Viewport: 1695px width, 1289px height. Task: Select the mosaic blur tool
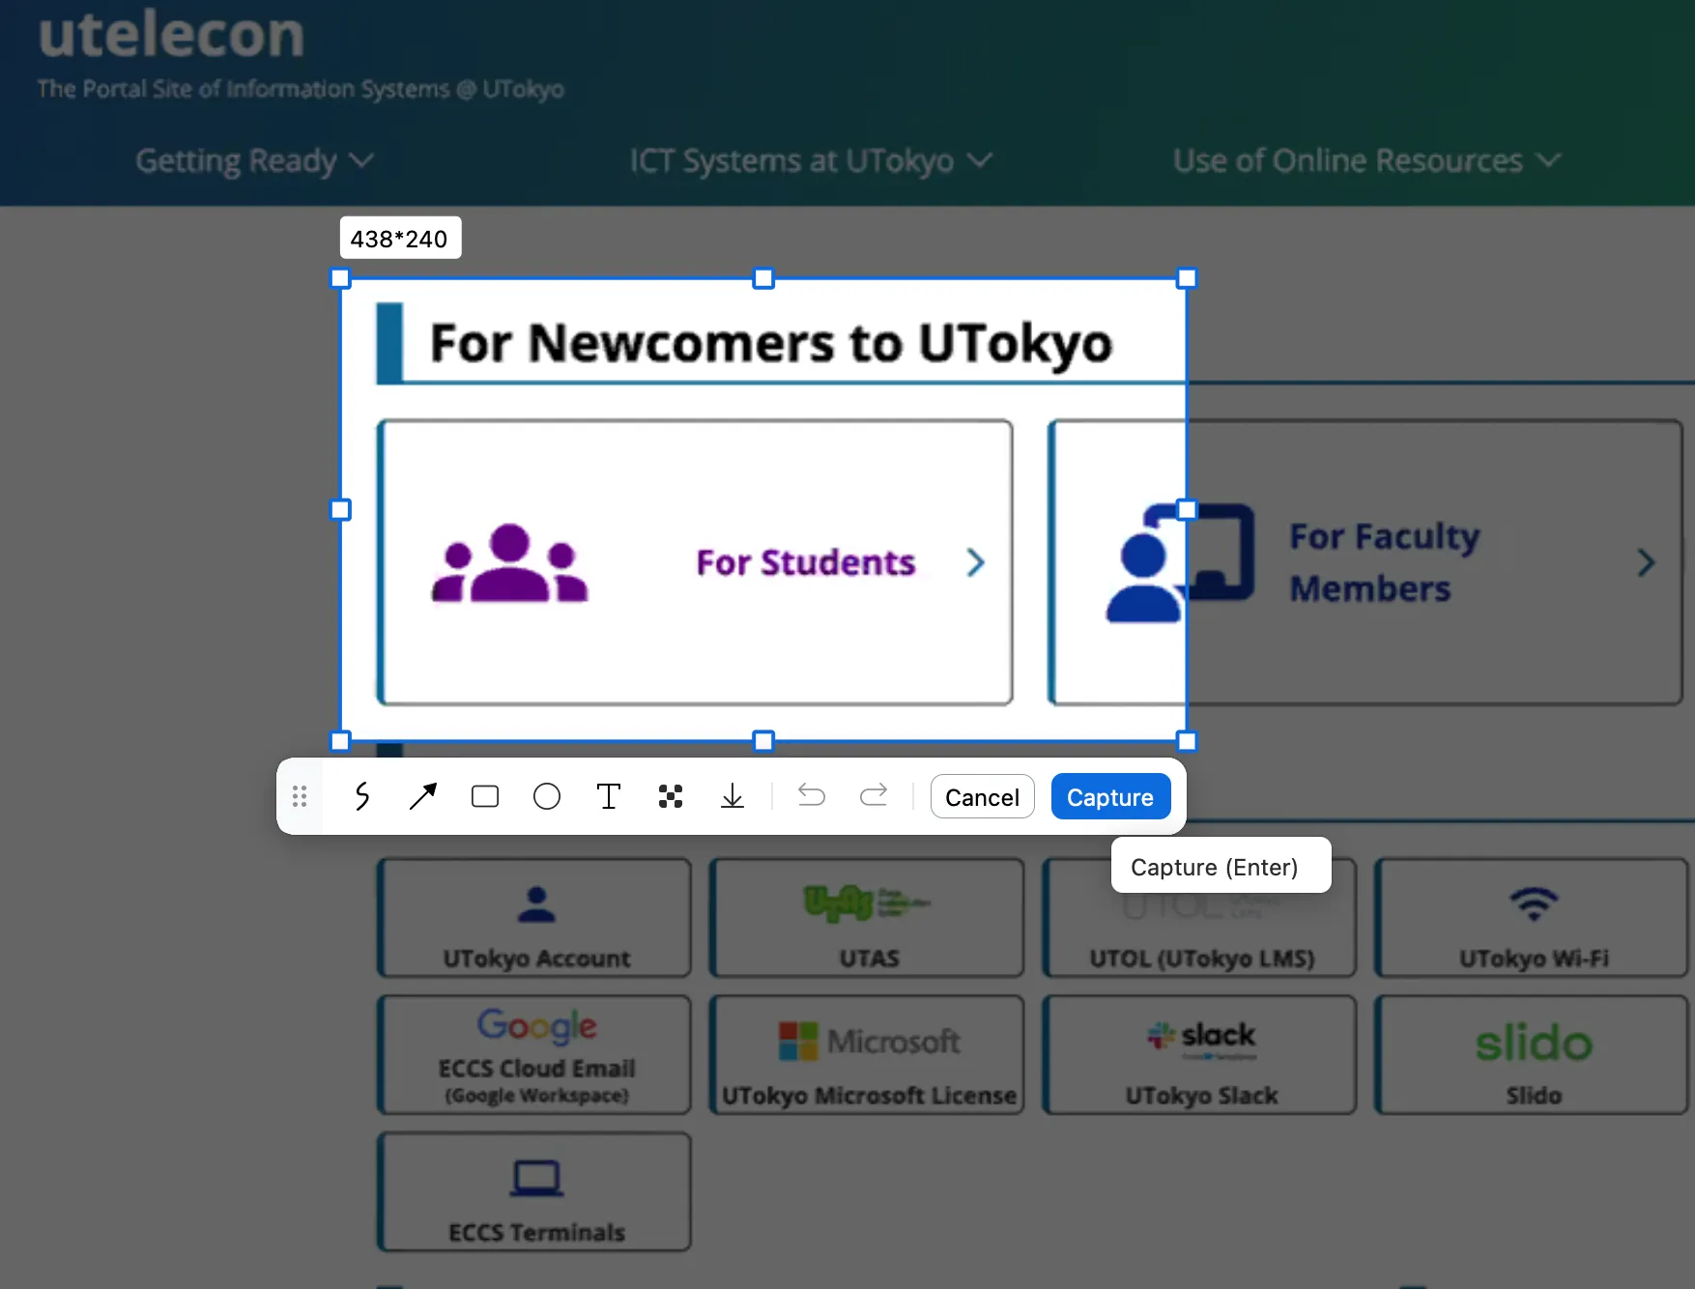(671, 796)
